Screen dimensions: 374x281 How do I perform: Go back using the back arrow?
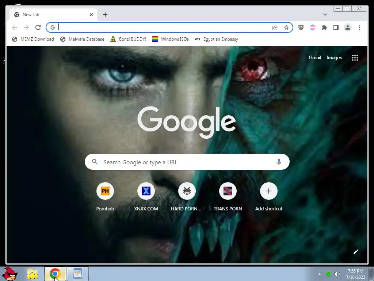pyautogui.click(x=15, y=27)
